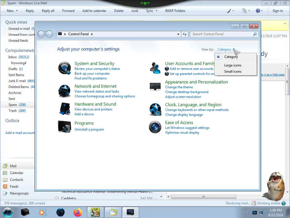Select the Category view radio option
The width and height of the screenshot is (290, 218).
coord(236,57)
